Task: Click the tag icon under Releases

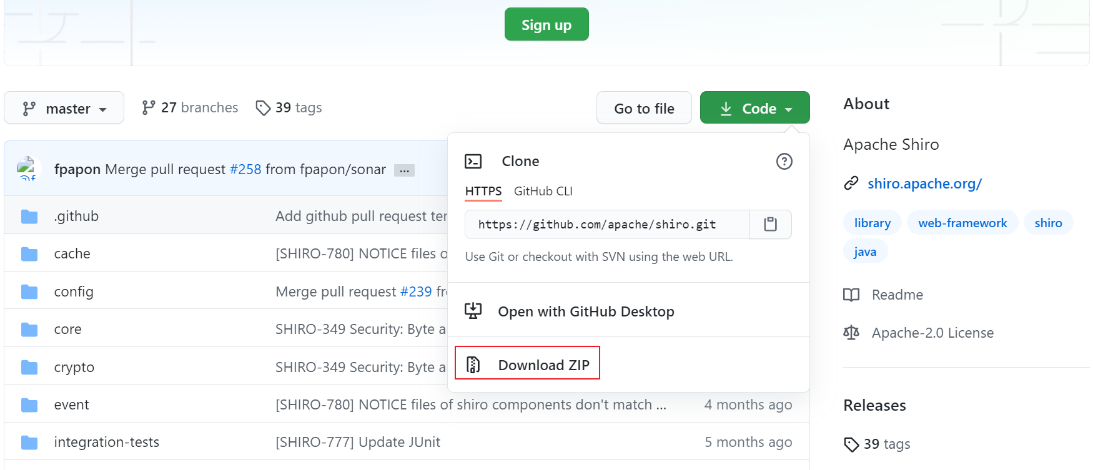Action: [851, 444]
